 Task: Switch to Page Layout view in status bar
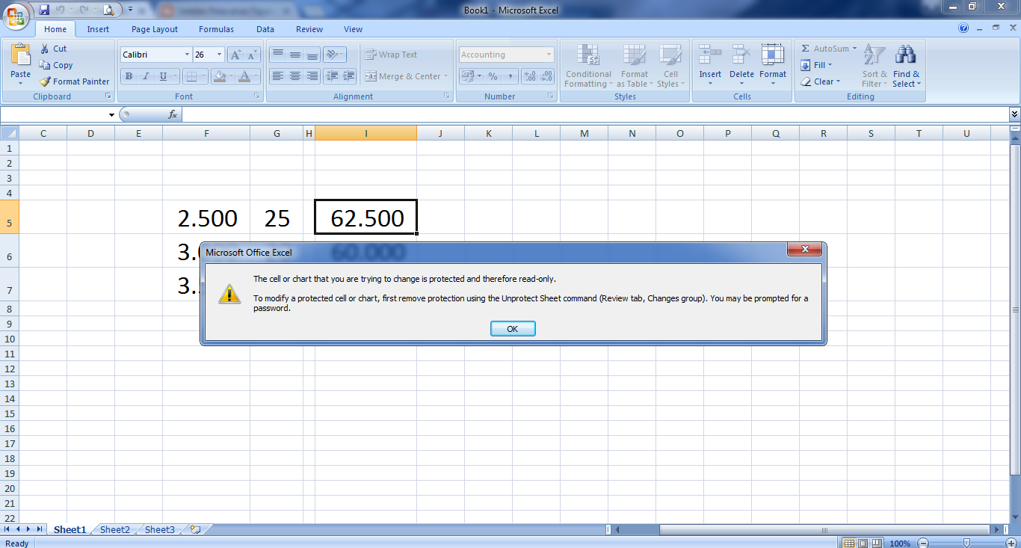863,543
